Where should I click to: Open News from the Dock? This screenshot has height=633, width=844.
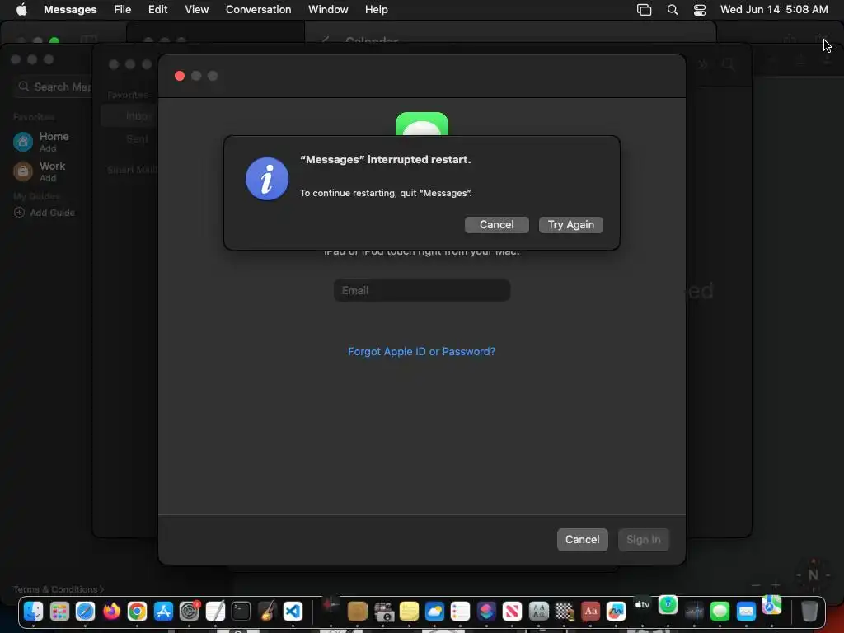click(512, 612)
